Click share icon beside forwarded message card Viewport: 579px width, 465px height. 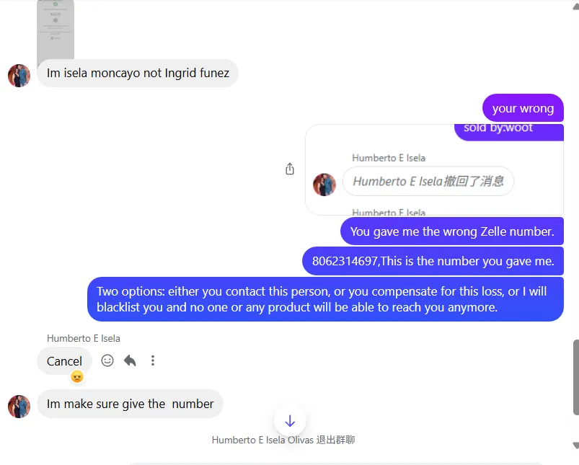(290, 169)
